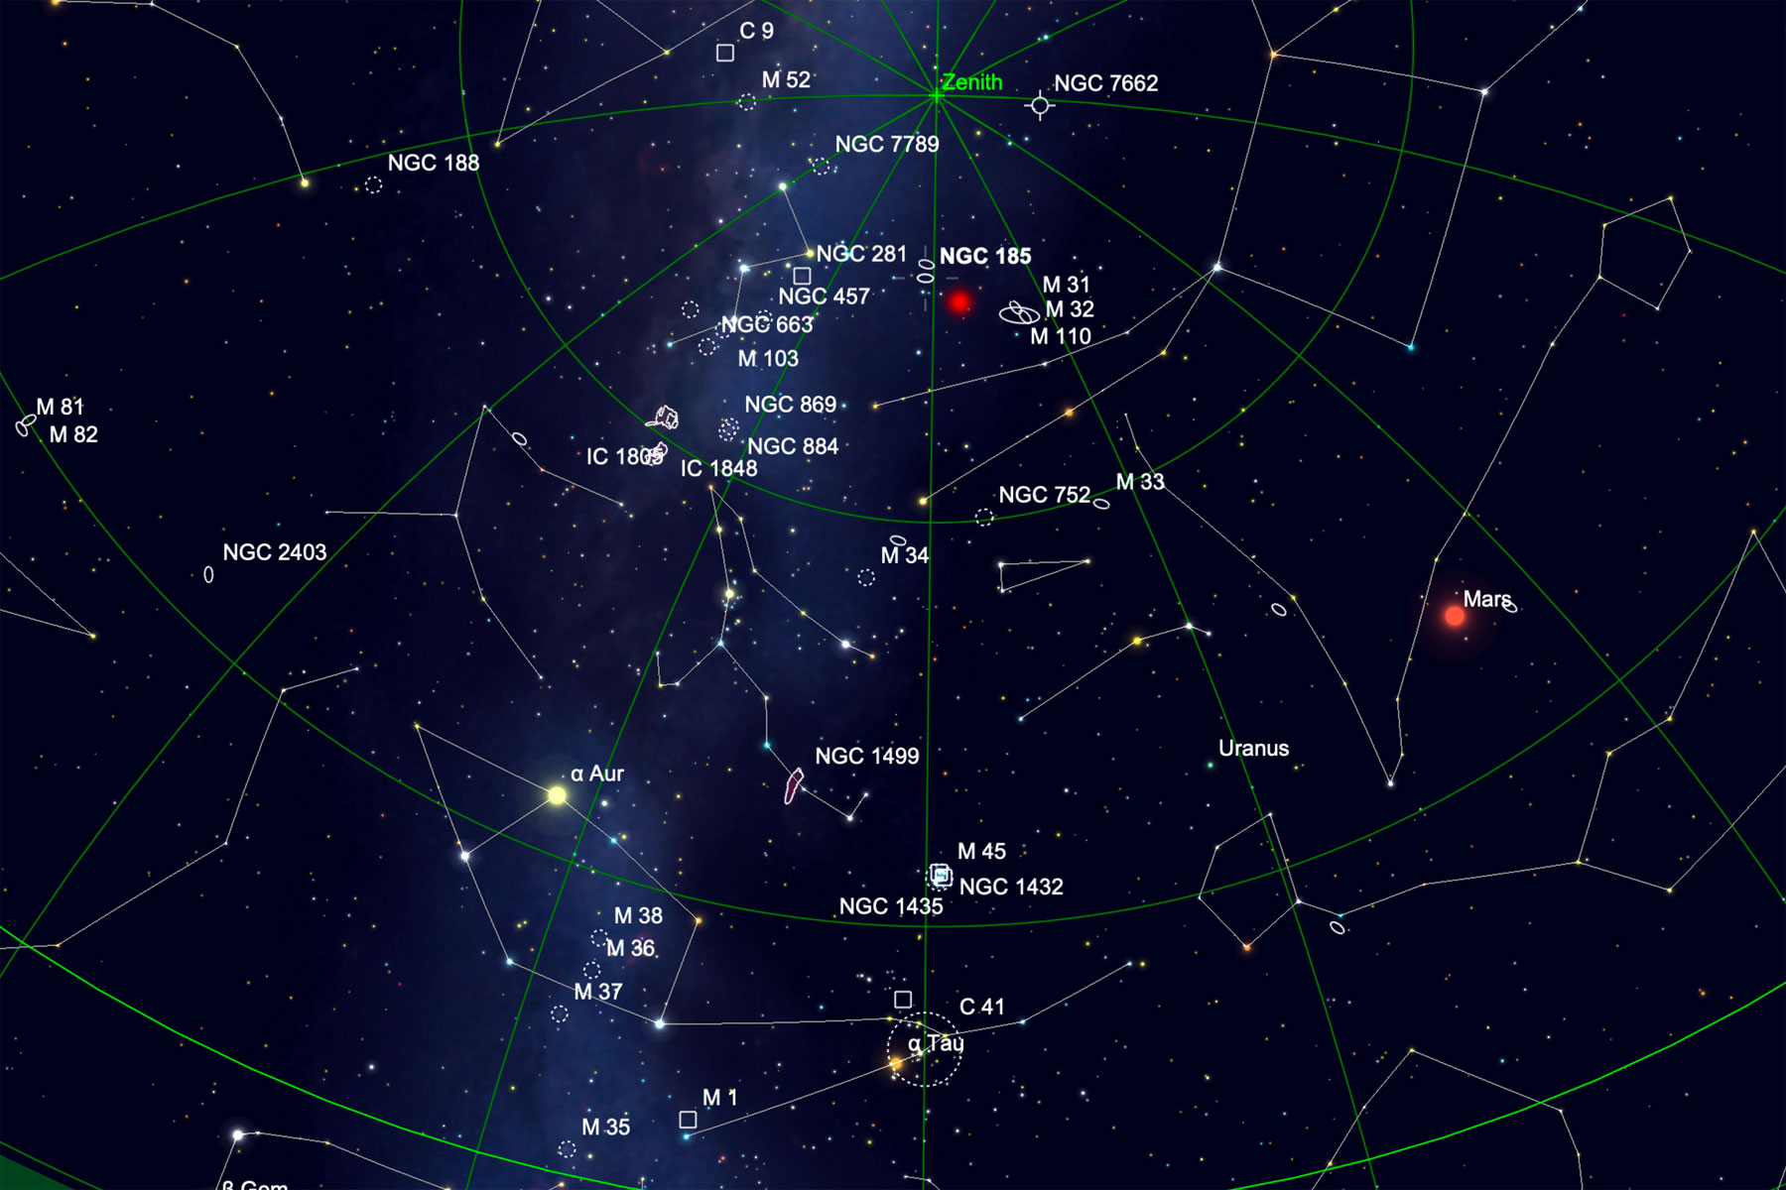1786x1190 pixels.
Task: Click the M 45 cluster marker
Action: coord(940,875)
